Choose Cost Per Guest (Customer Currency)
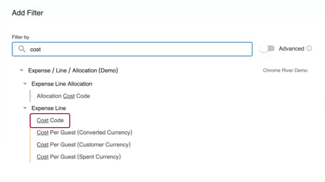This screenshot has width=325, height=182. click(x=84, y=145)
